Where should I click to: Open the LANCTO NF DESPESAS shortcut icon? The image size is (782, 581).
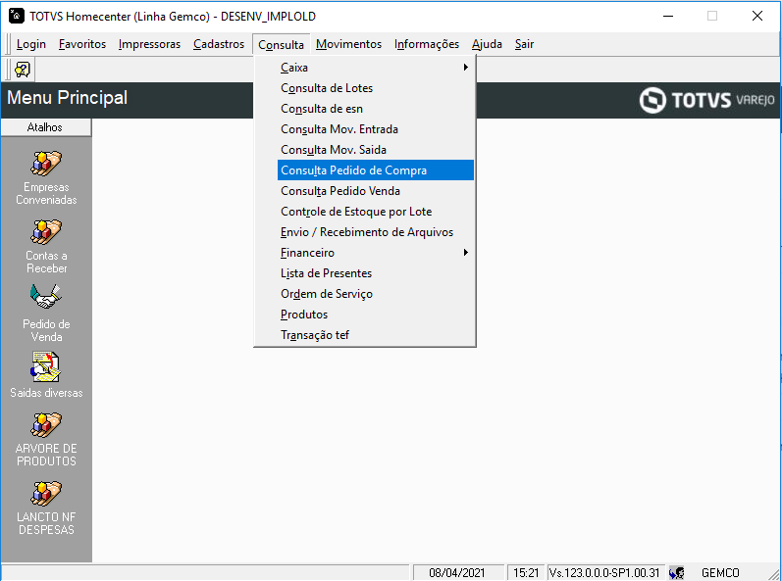click(46, 494)
